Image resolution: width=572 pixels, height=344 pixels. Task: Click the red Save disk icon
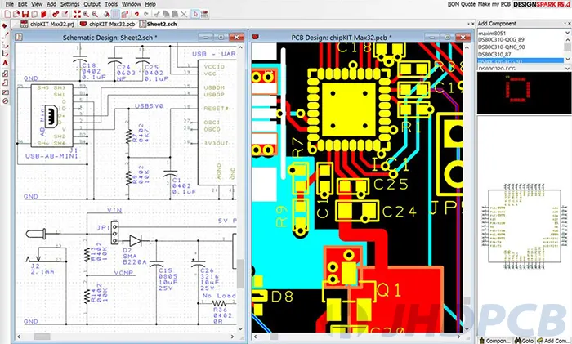[25, 14]
